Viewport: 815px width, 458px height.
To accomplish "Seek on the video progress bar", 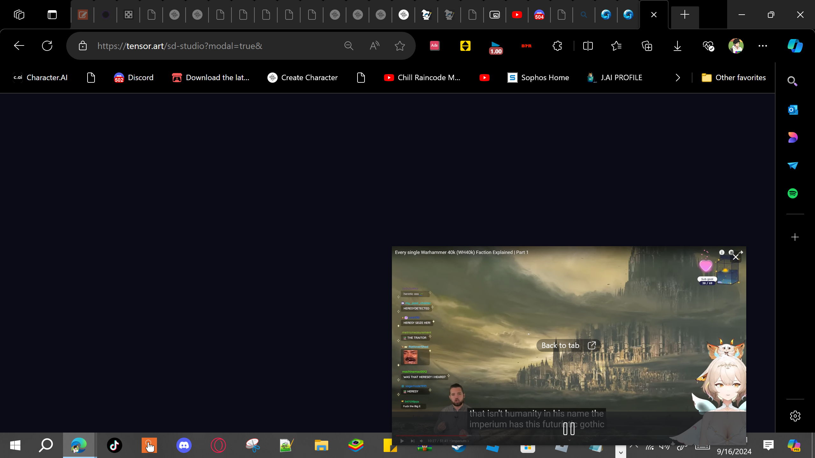I will [x=569, y=436].
